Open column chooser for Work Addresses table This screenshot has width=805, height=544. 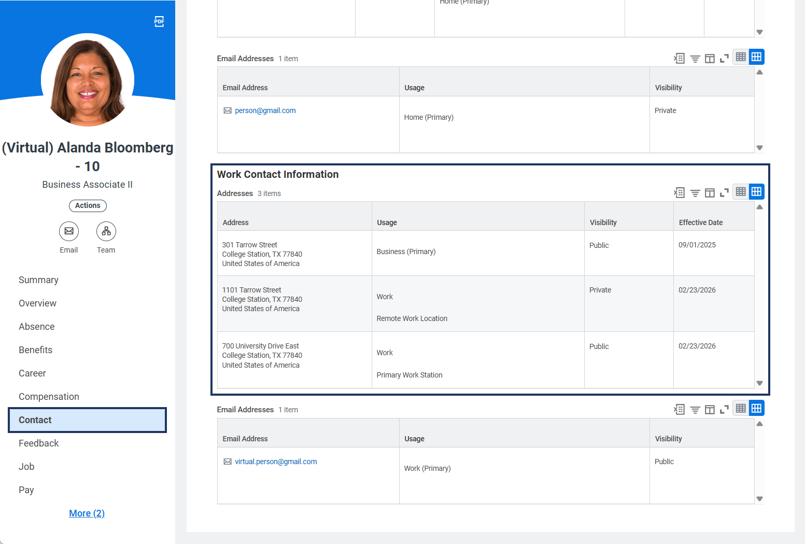(x=710, y=193)
